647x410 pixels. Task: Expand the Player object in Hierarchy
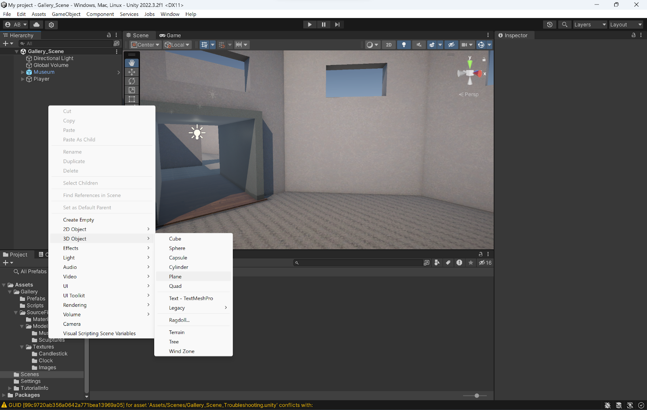click(x=23, y=79)
